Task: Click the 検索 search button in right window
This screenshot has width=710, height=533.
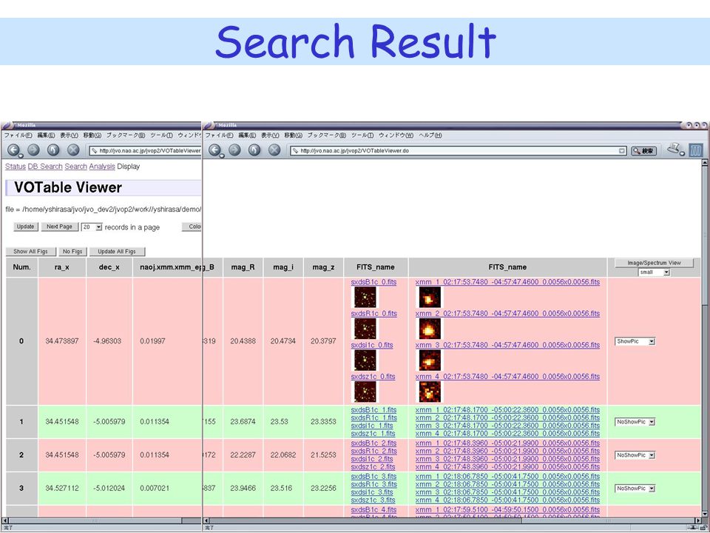Action: [644, 151]
